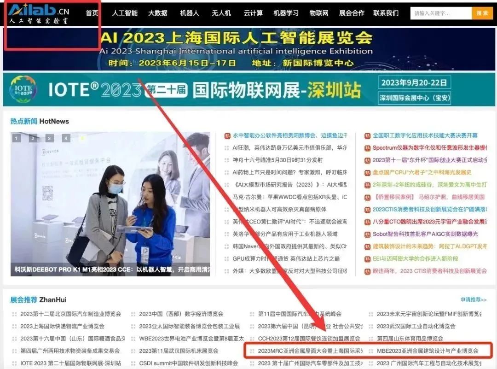Screen dimensions: 497x369
Task: Click the keyword search input field
Action: 441,13
